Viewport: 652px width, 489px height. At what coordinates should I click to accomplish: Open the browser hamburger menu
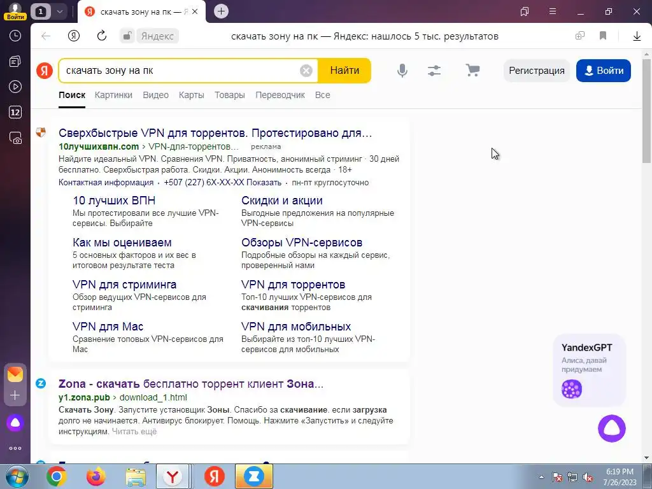point(553,11)
